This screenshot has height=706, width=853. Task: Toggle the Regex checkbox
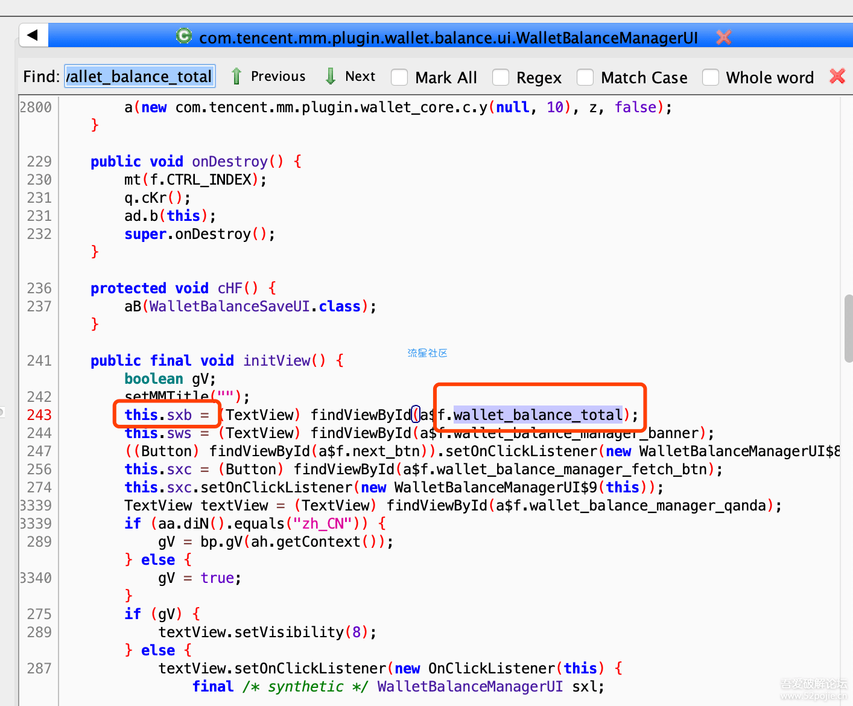point(501,77)
